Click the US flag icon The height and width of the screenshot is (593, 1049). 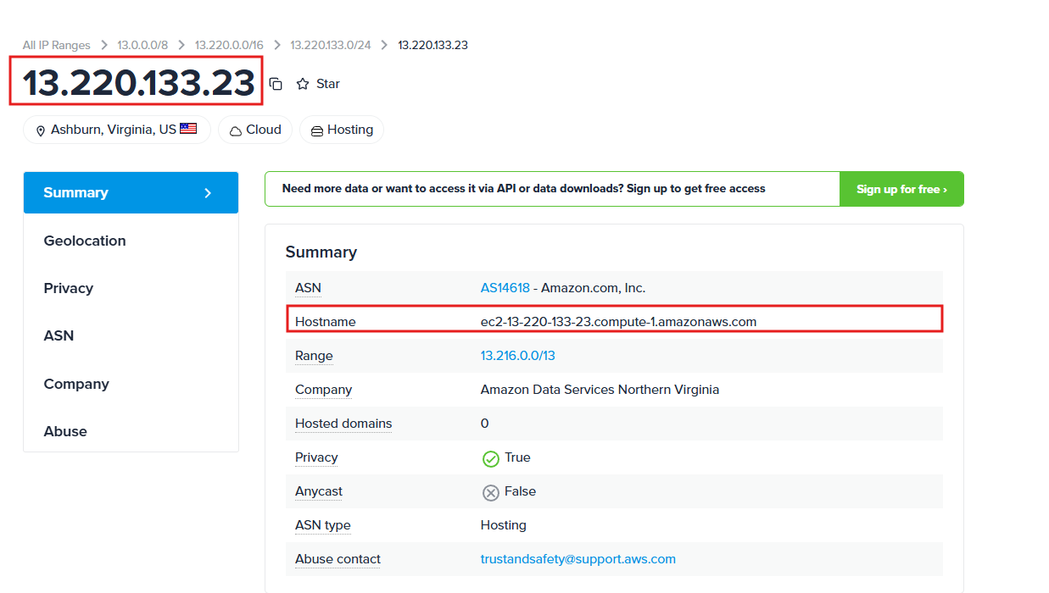[x=188, y=130]
